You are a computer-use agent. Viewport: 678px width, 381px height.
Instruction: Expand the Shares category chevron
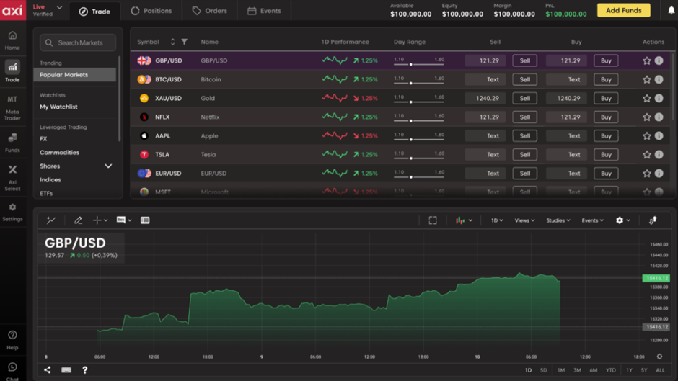[108, 166]
